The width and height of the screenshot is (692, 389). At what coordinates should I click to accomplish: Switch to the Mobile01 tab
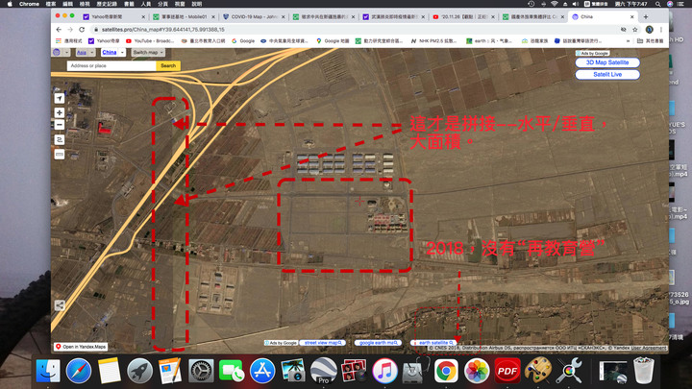point(184,16)
